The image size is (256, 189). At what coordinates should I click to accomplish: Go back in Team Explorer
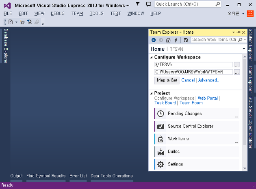tap(154, 40)
